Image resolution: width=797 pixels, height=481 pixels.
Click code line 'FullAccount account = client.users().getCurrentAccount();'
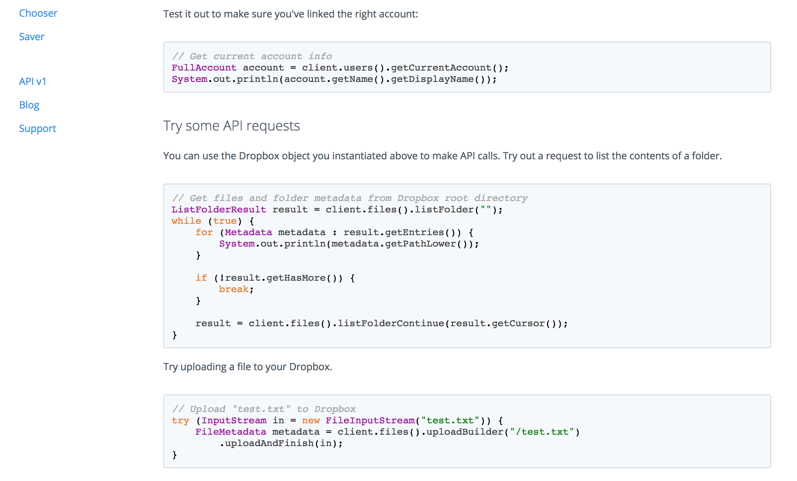tap(340, 68)
